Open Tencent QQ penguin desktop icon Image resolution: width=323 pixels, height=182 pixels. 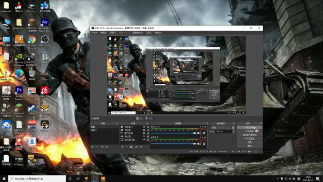coord(19,7)
